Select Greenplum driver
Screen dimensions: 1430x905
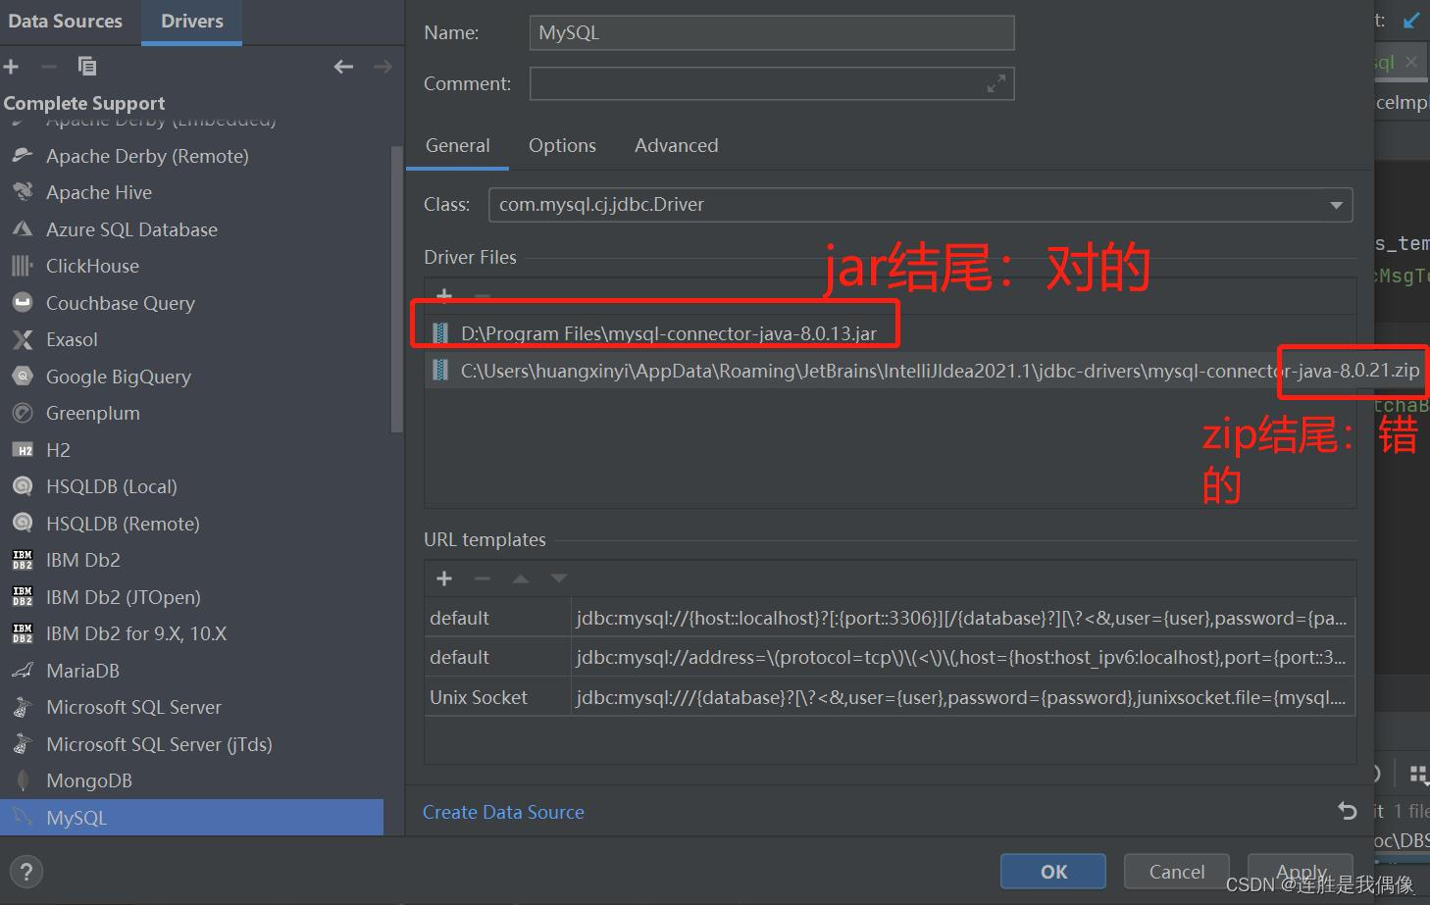[x=192, y=413]
